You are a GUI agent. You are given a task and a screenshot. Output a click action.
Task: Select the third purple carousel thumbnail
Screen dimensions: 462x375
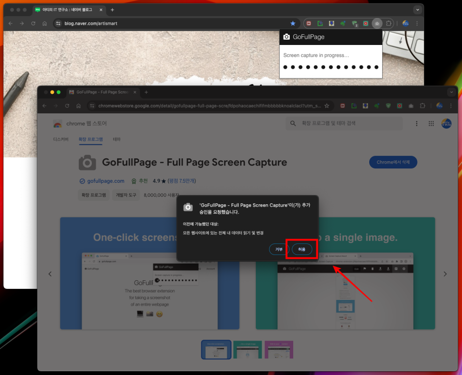click(x=279, y=349)
